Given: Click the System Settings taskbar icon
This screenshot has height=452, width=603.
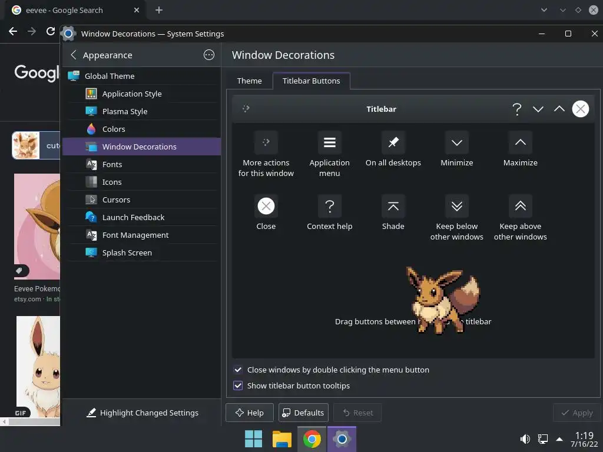Looking at the screenshot, I should (342, 439).
